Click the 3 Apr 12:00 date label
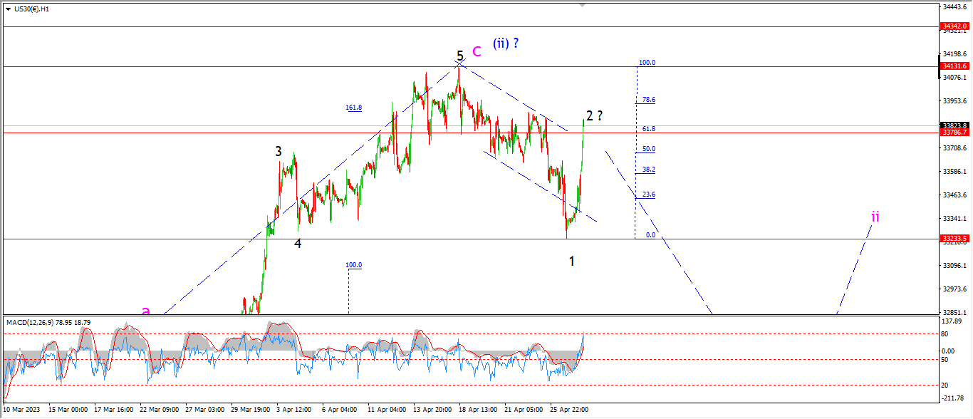 tap(295, 410)
